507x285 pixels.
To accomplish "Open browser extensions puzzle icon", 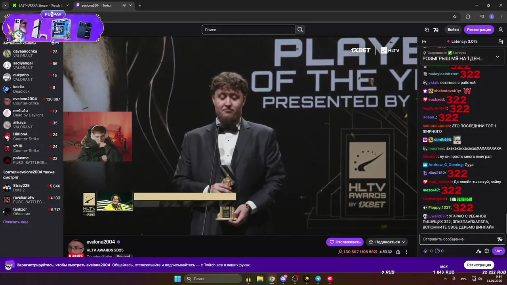I will point(468,17).
